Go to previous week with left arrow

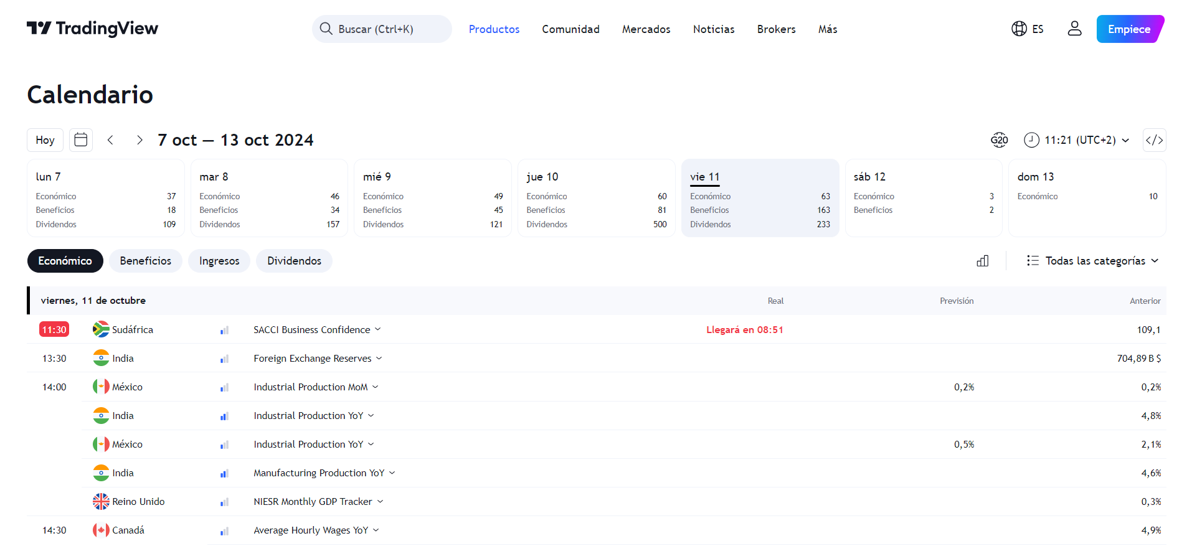click(110, 140)
